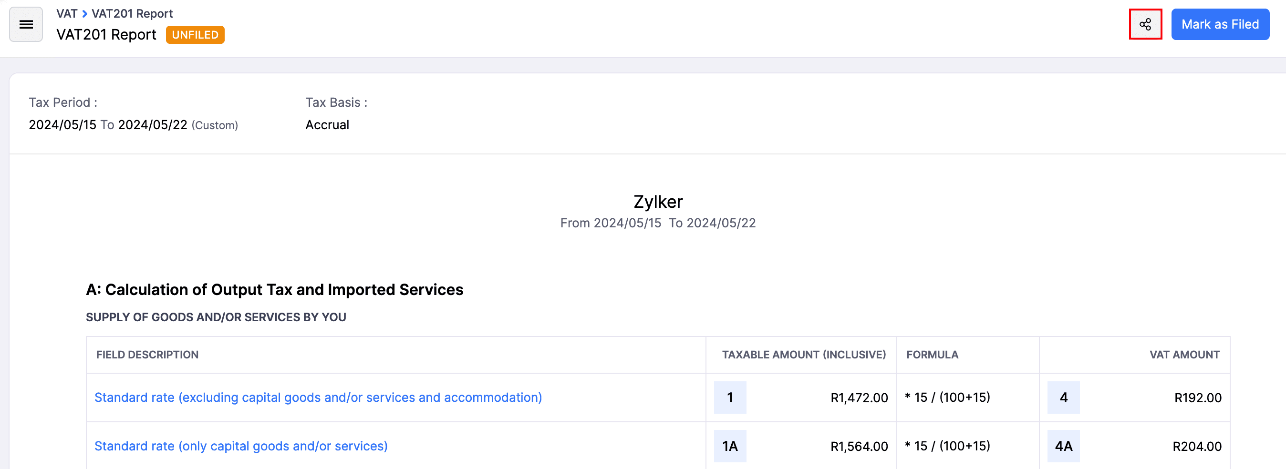Viewport: 1286px width, 469px height.
Task: Click the custom tax period date range
Action: tap(133, 125)
